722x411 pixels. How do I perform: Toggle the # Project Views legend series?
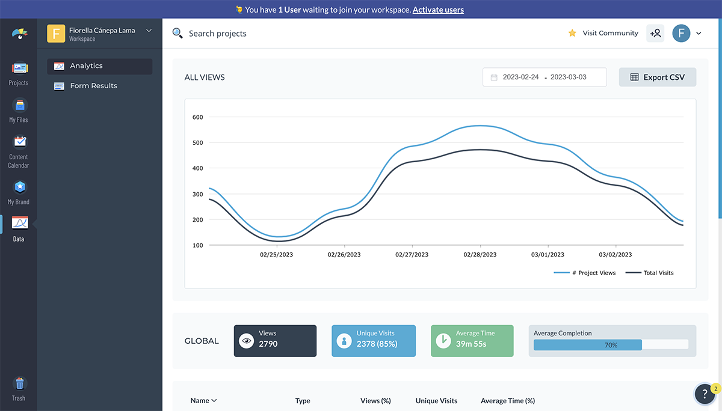coord(585,273)
